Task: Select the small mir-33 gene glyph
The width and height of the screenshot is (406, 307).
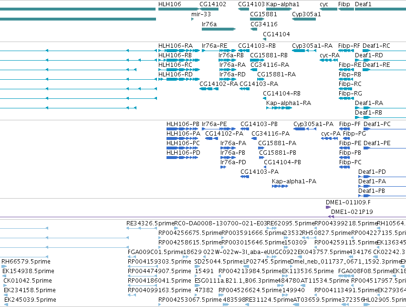Action: click(192, 19)
